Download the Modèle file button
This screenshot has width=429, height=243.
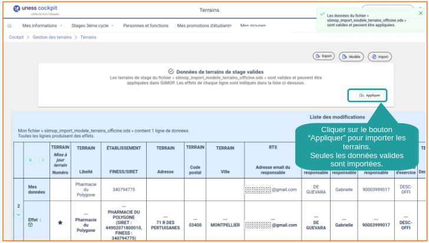coord(351,57)
